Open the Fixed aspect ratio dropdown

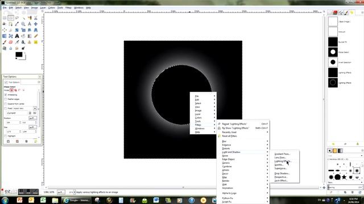point(35,108)
